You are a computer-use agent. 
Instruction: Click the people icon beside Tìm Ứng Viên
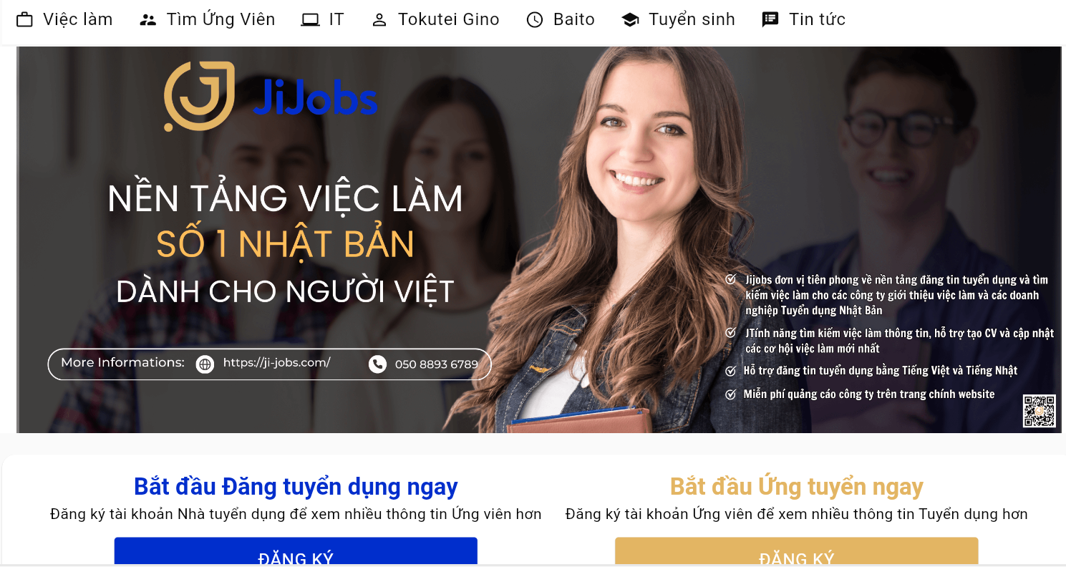tap(148, 20)
